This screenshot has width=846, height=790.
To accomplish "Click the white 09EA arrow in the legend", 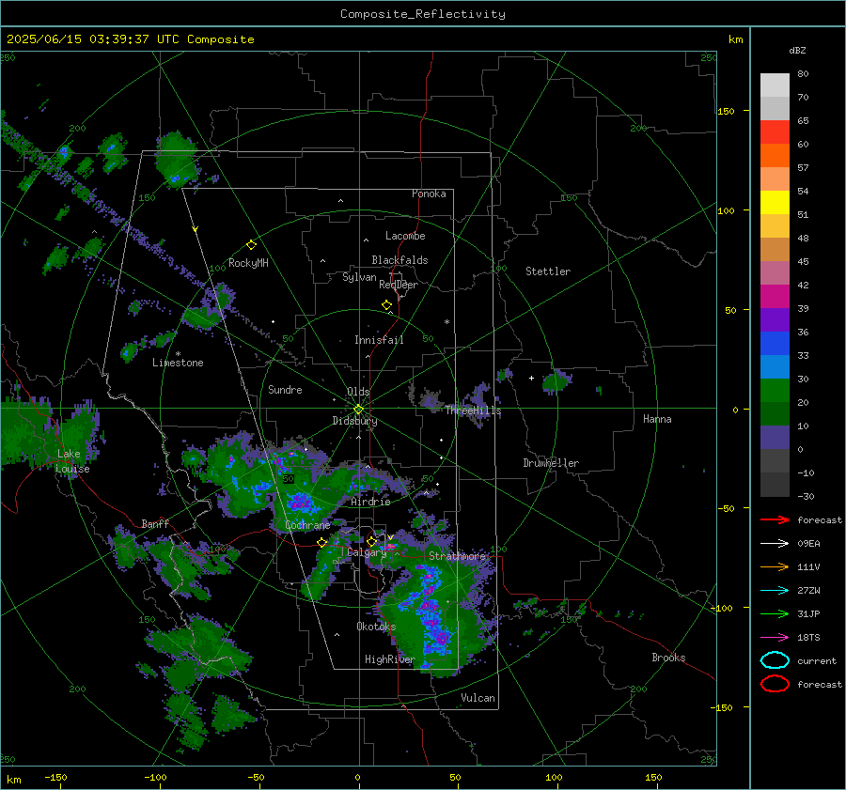I will [775, 543].
